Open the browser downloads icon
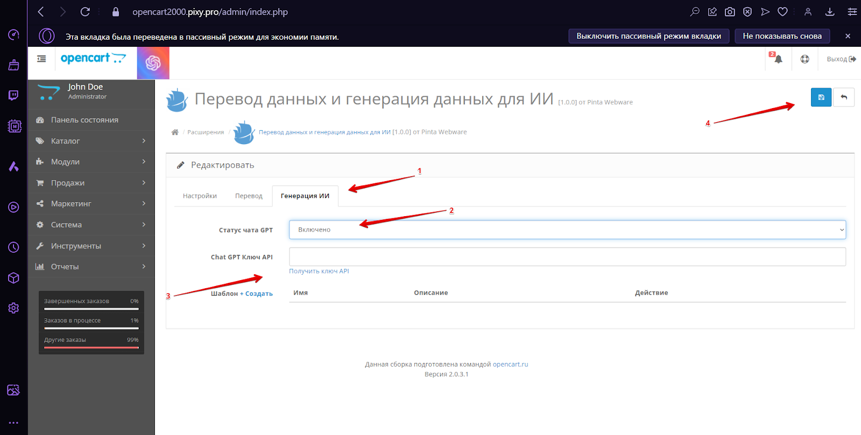 830,12
